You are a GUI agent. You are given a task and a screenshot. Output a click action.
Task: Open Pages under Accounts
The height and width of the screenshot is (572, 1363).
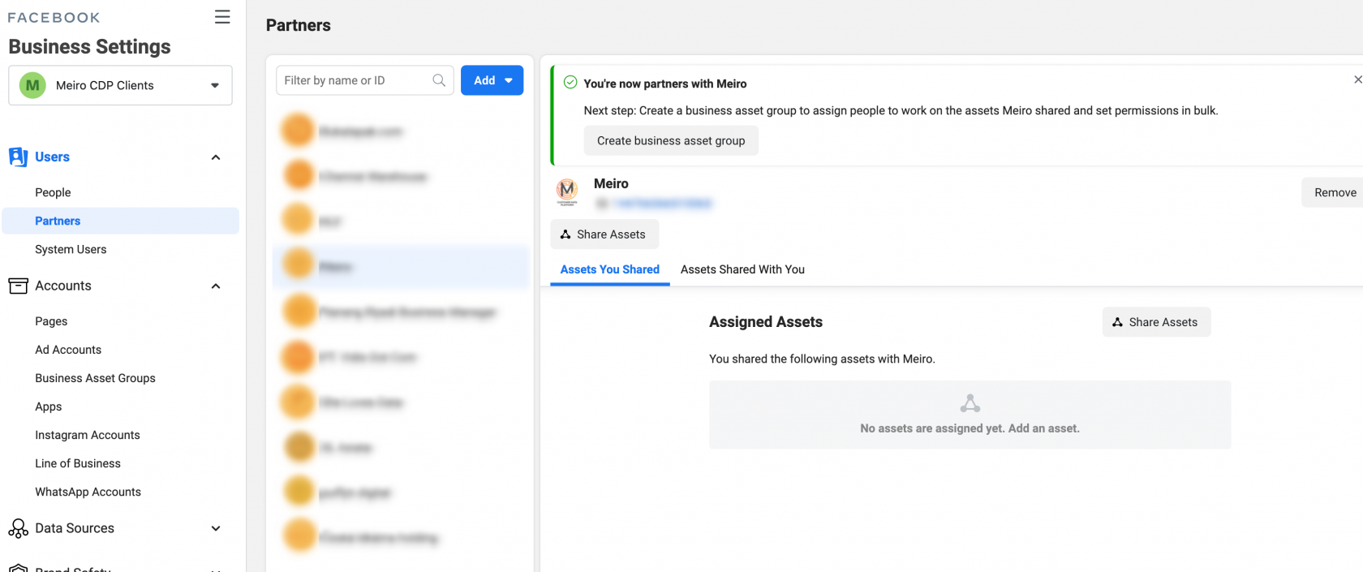tap(51, 321)
